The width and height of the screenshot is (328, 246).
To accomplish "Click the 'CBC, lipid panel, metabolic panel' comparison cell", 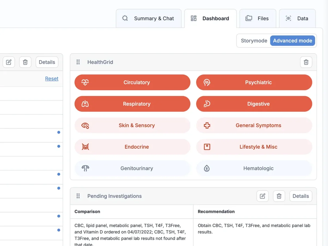I will coord(132,232).
